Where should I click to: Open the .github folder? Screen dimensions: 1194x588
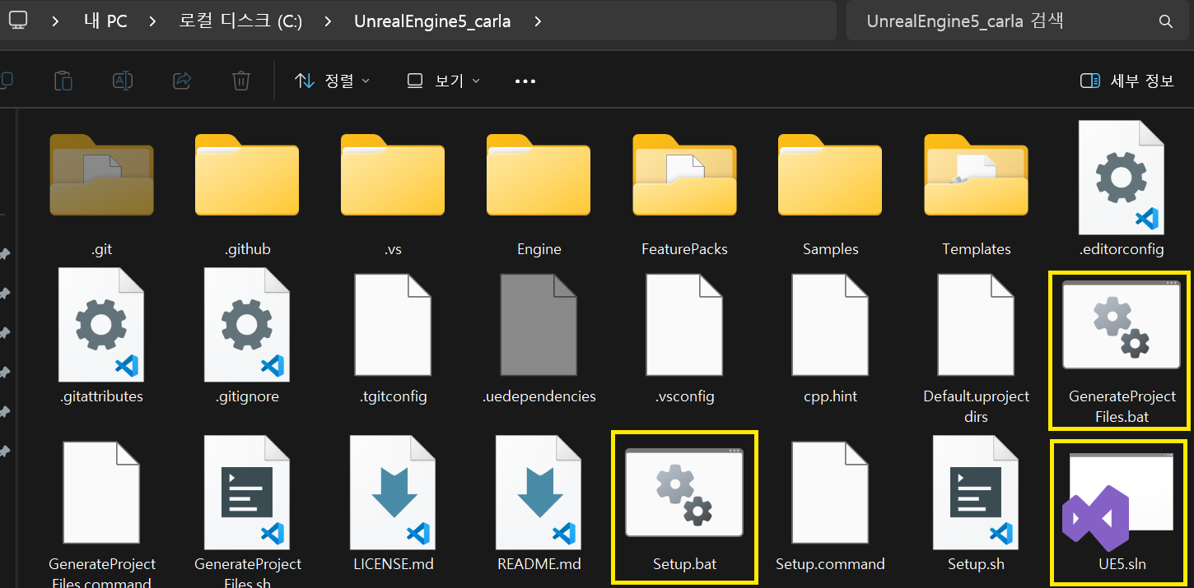(247, 174)
